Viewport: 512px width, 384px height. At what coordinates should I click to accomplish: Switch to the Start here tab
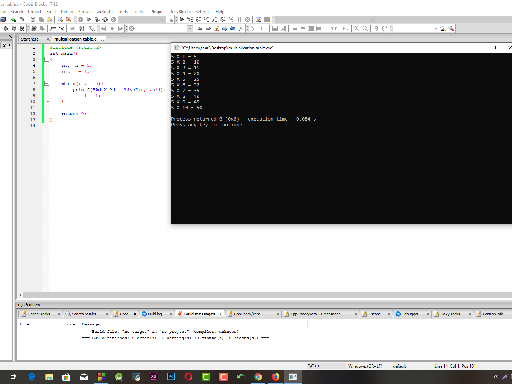click(29, 39)
